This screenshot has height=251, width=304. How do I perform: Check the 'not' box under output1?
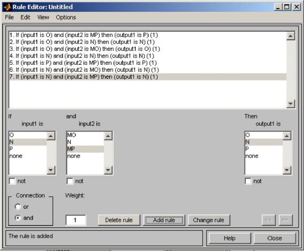click(x=248, y=181)
